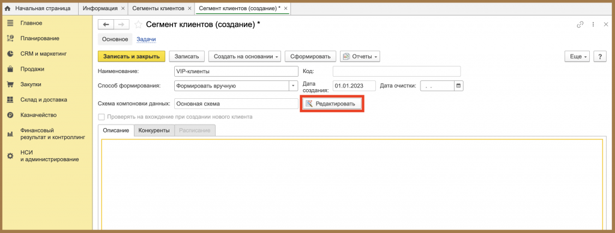Select Казначейство in the sidebar

click(38, 115)
